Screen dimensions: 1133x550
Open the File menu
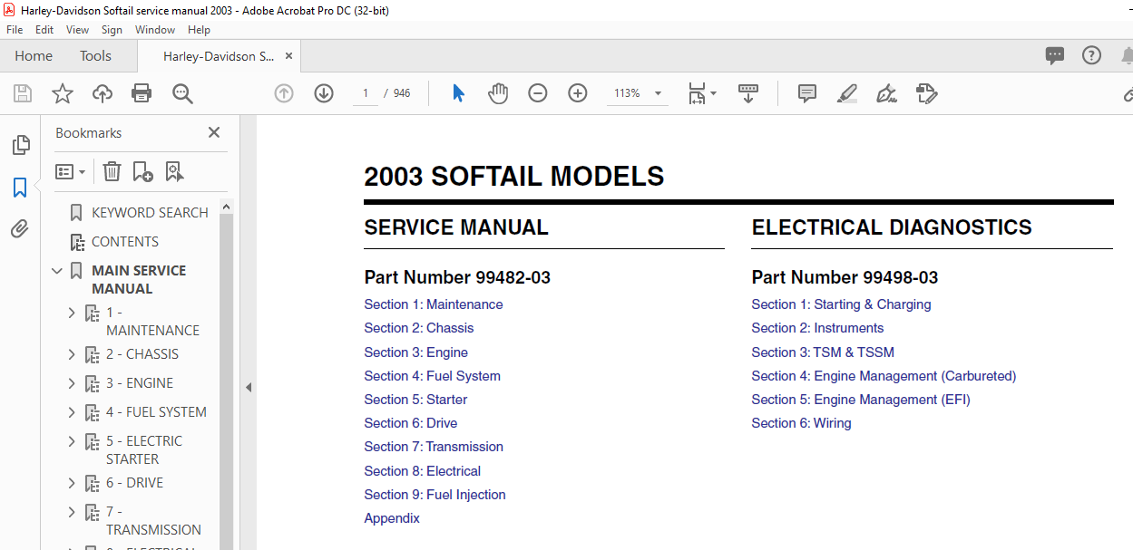15,30
